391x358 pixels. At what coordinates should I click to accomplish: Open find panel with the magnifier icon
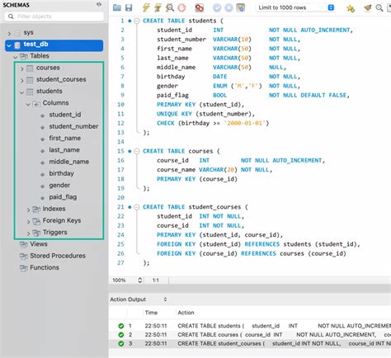click(x=379, y=8)
